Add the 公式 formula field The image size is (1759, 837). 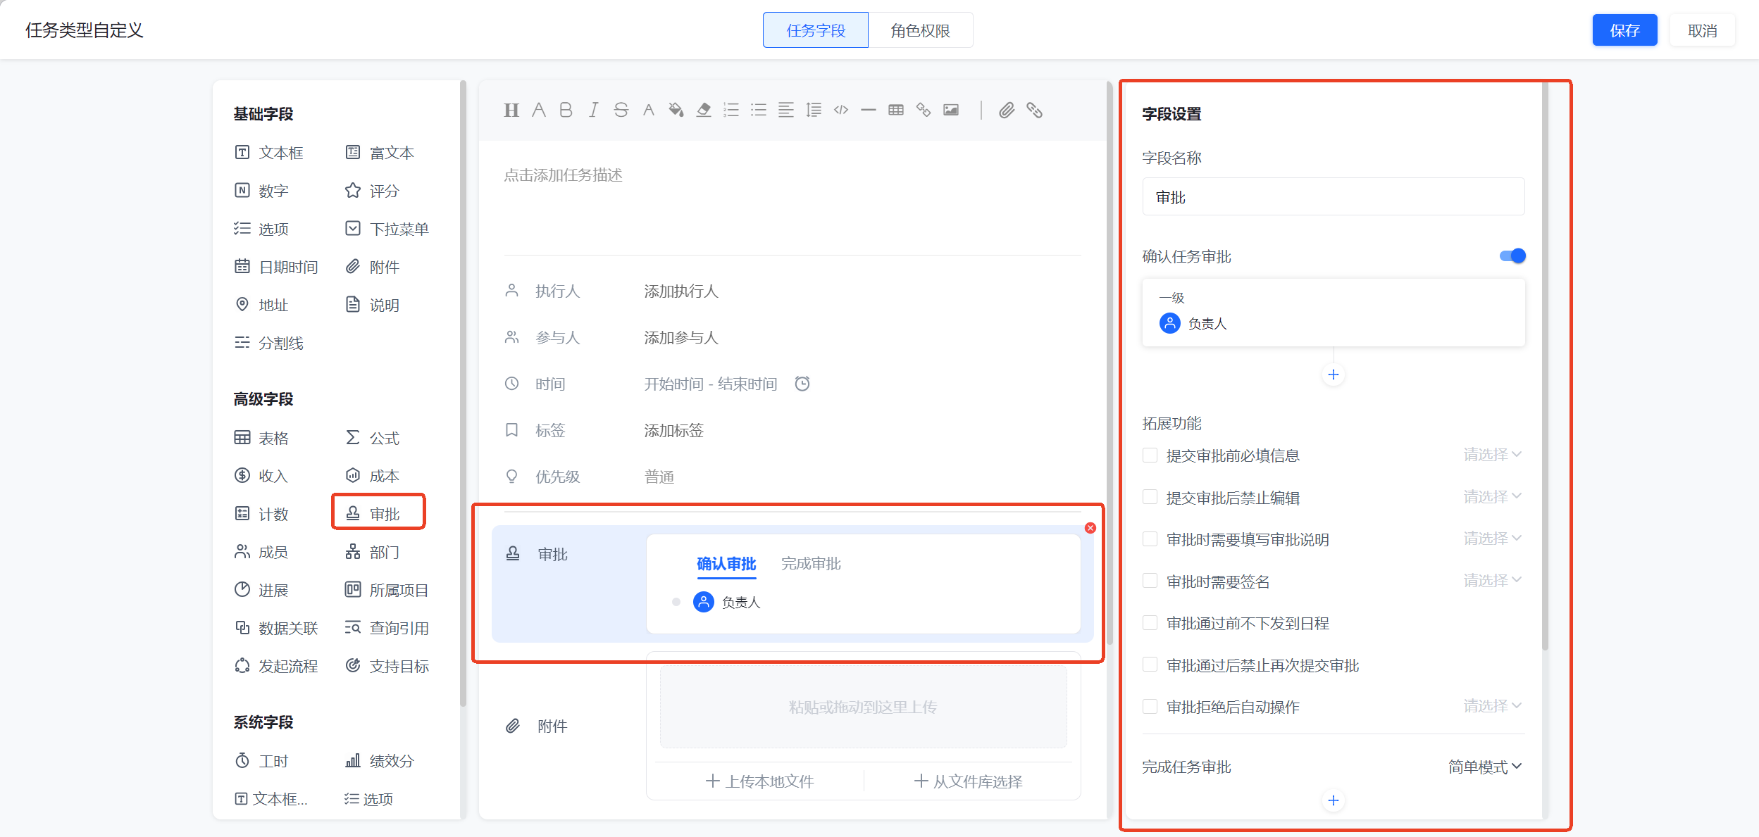[373, 438]
